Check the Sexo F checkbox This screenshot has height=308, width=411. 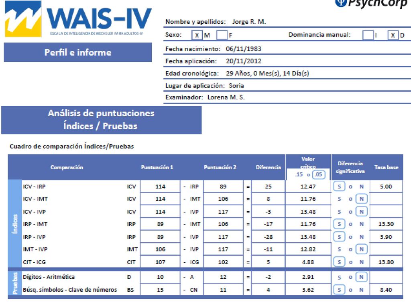click(222, 35)
